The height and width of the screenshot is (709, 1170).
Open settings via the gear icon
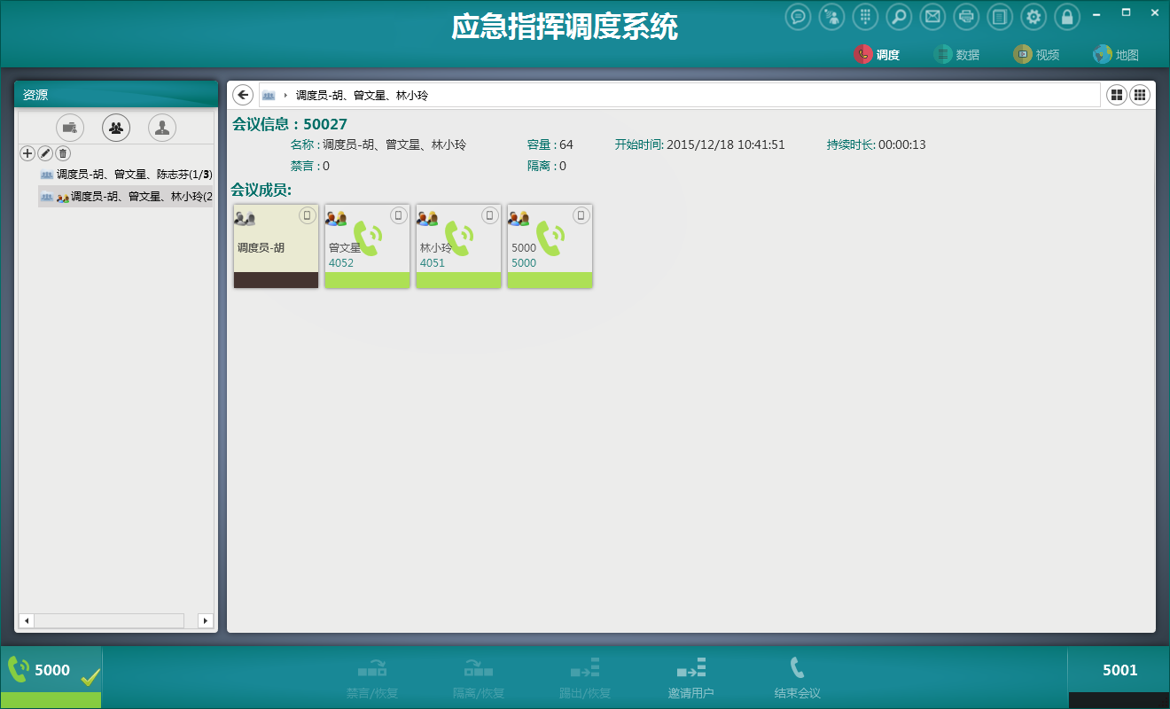[x=1033, y=17]
